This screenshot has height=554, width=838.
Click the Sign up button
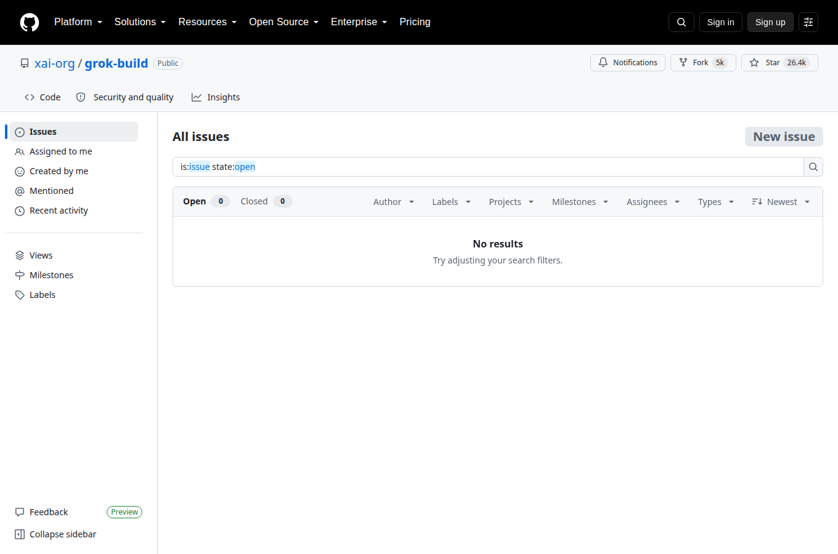tap(770, 22)
